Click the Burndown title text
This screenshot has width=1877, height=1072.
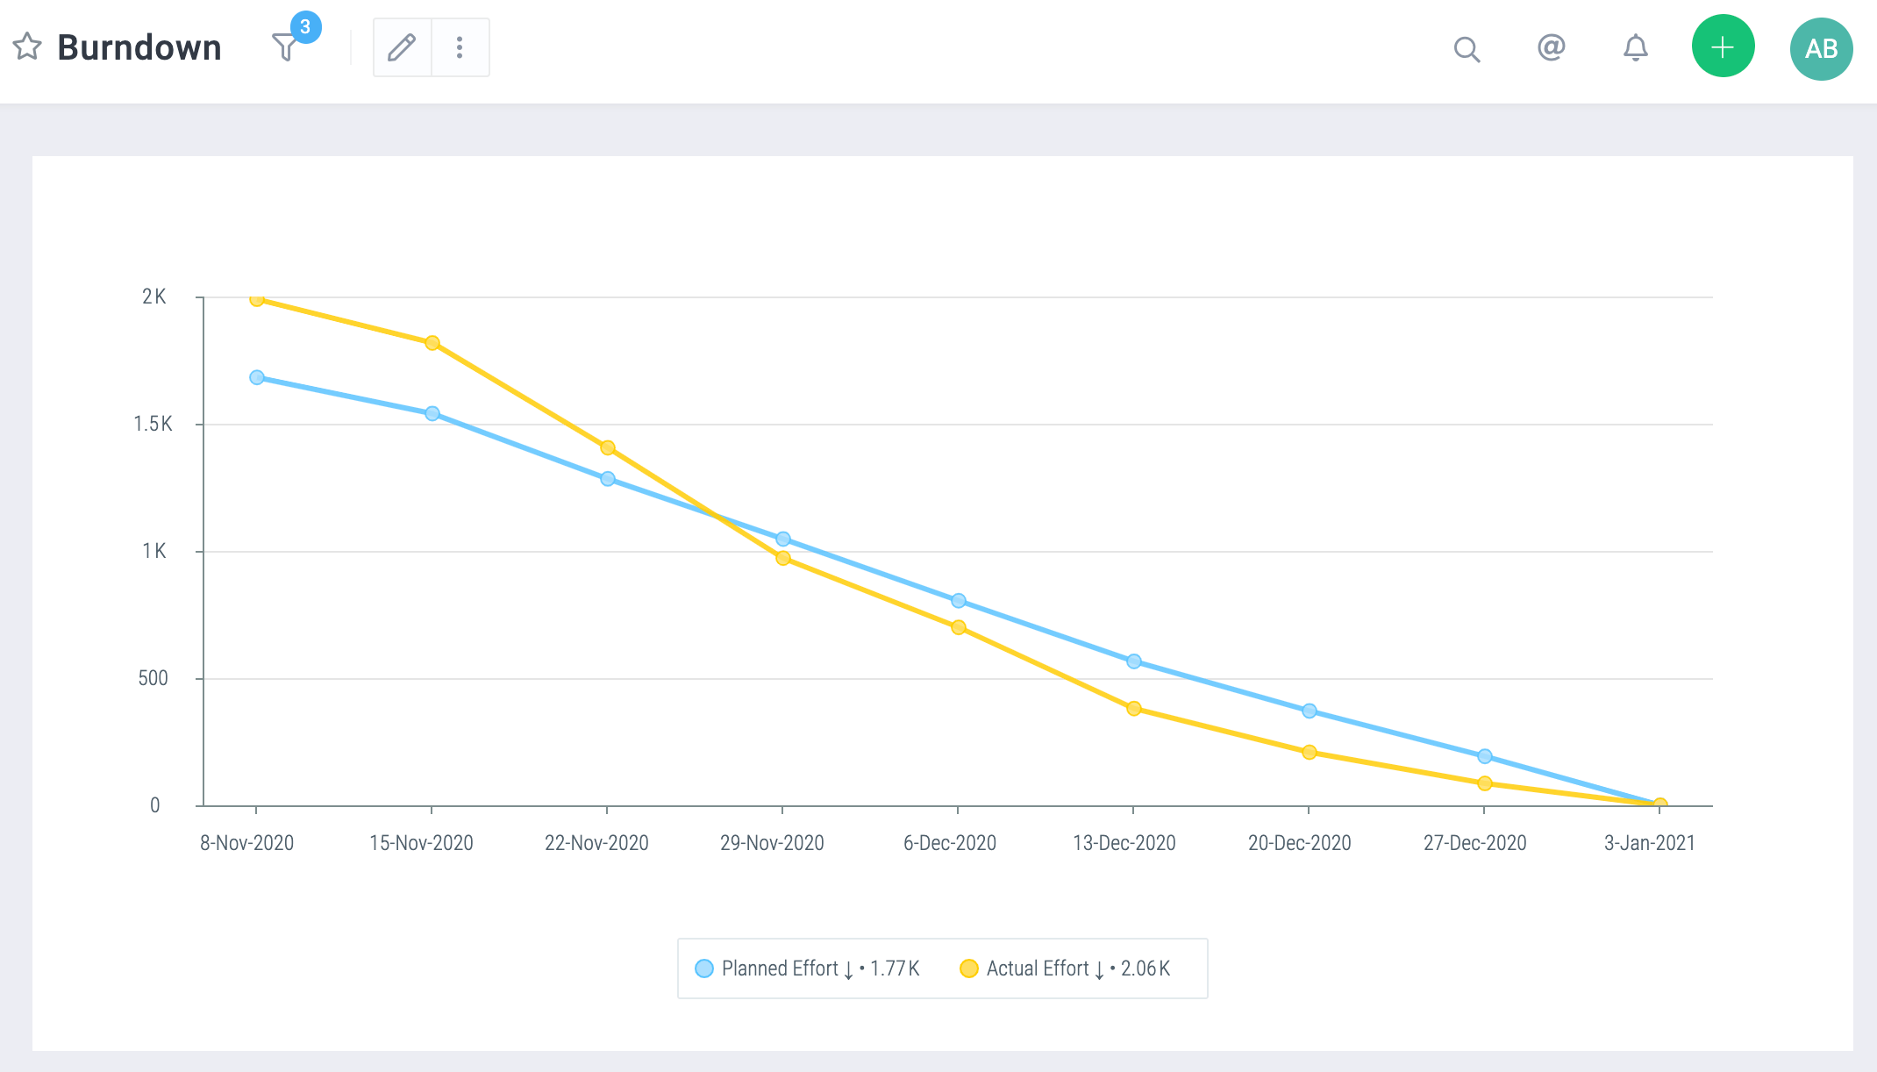pyautogui.click(x=139, y=47)
